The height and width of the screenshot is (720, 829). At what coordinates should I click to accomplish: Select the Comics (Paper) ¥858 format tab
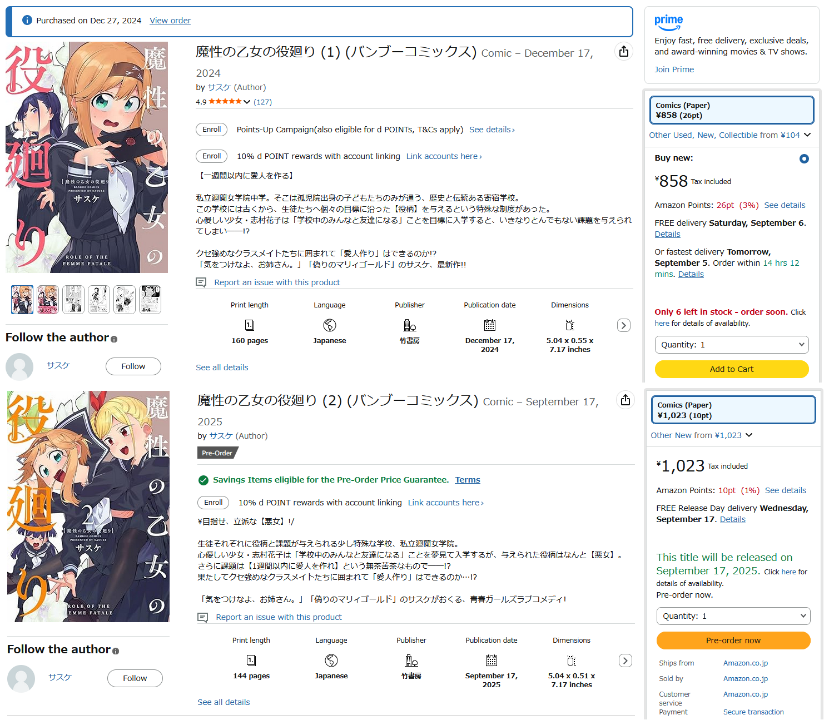click(732, 110)
